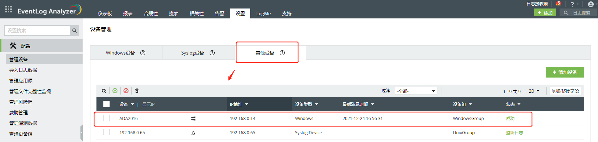Select 导入日志数据 in the sidebar
The width and height of the screenshot is (598, 142).
point(23,70)
